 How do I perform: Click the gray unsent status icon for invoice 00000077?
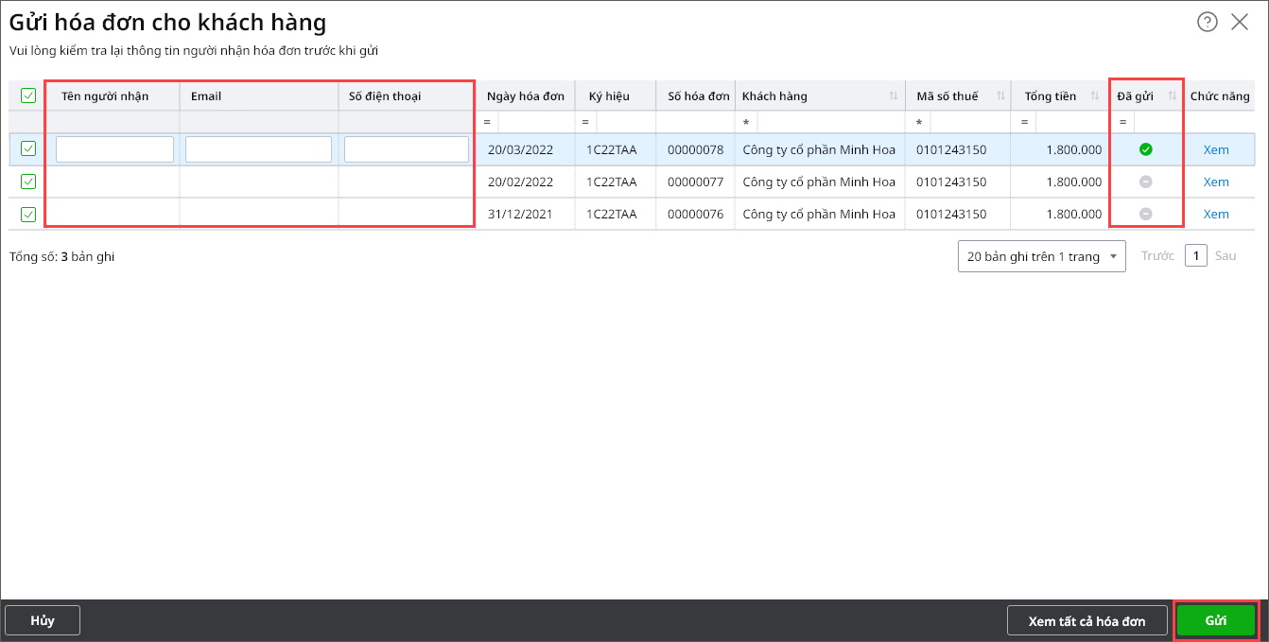1145,182
